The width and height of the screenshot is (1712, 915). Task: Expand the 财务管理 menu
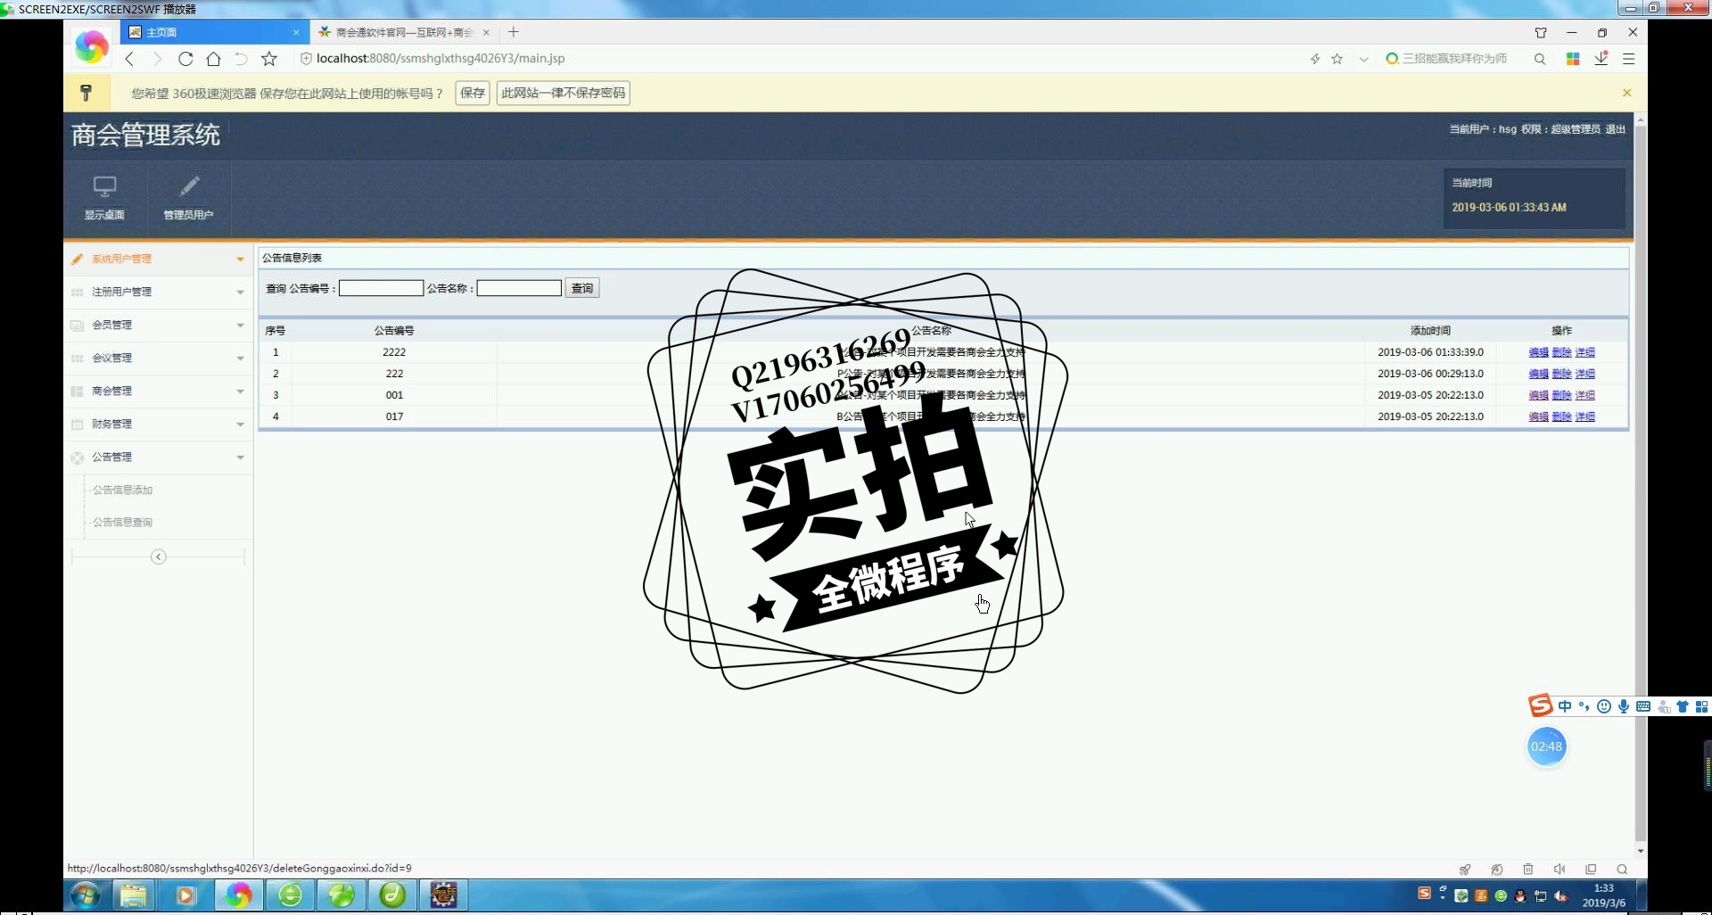[159, 424]
